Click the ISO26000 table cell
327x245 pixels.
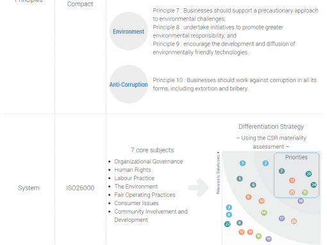point(80,188)
